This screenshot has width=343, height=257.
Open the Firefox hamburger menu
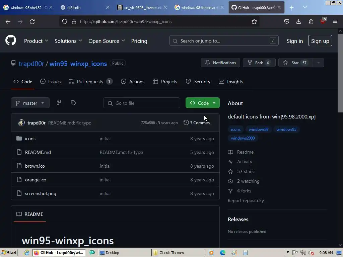pos(335,21)
